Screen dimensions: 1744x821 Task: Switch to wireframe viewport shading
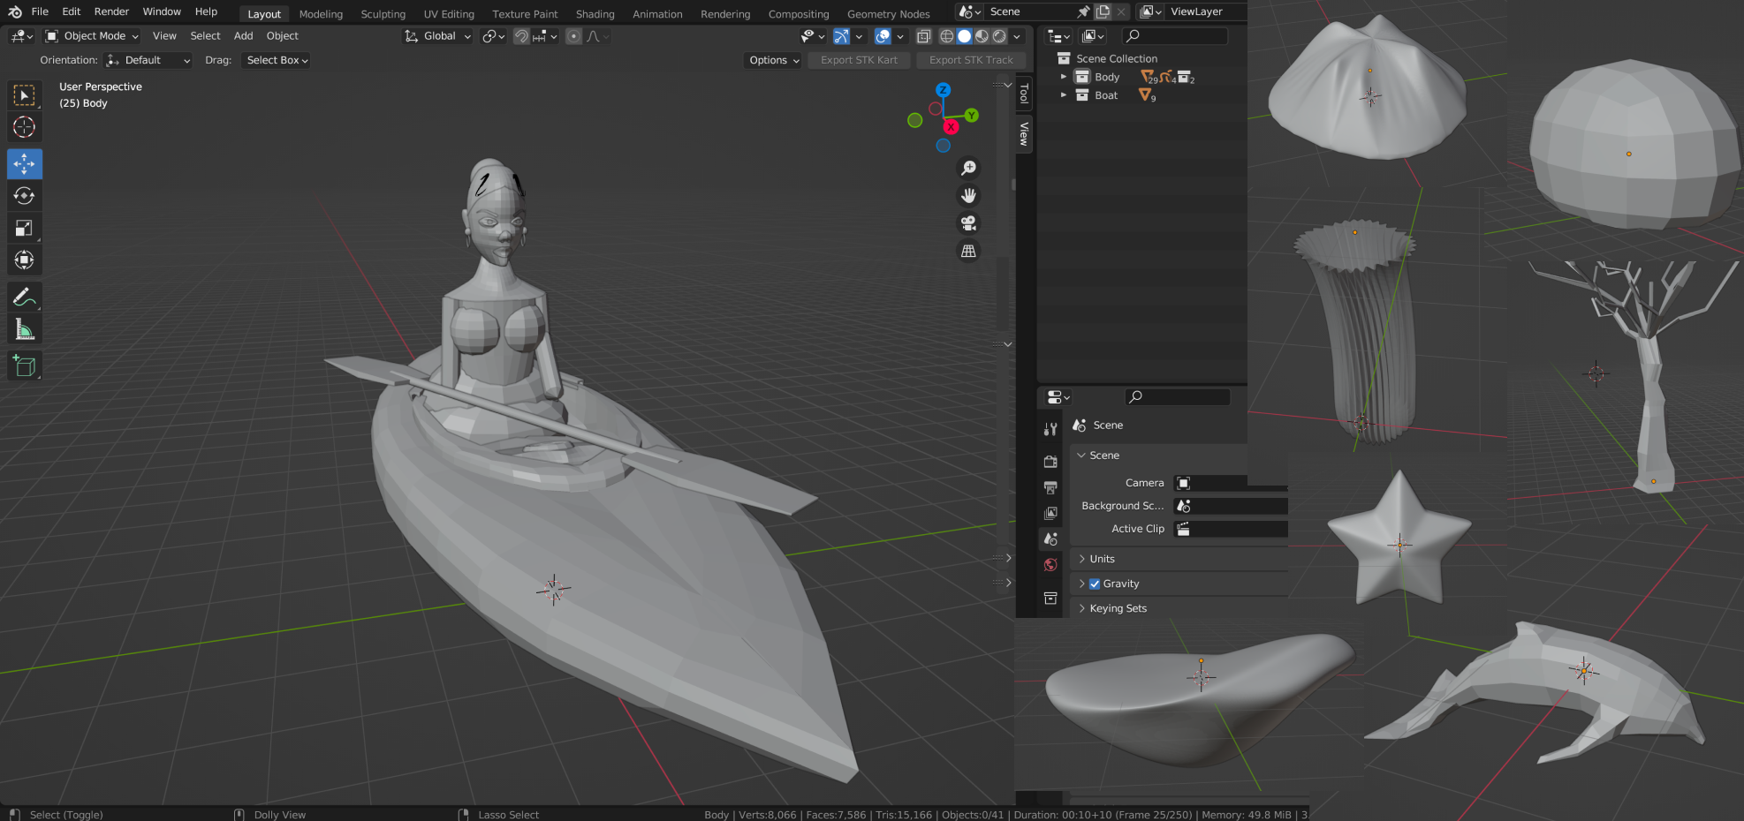[x=946, y=36]
